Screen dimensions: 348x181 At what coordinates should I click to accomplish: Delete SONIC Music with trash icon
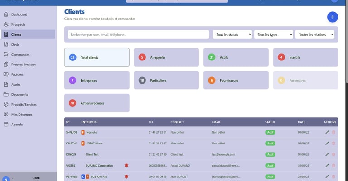(333, 143)
